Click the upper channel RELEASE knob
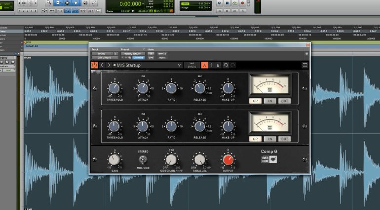 click(200, 88)
